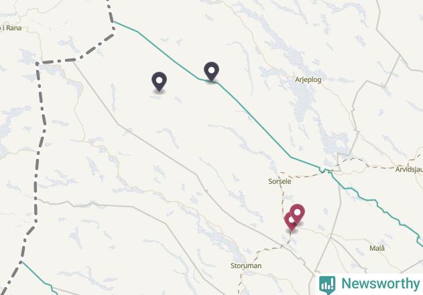Open the Newsworthy text link
423x295 pixels.
(380, 284)
